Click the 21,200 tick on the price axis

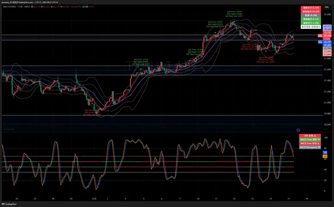click(x=327, y=92)
